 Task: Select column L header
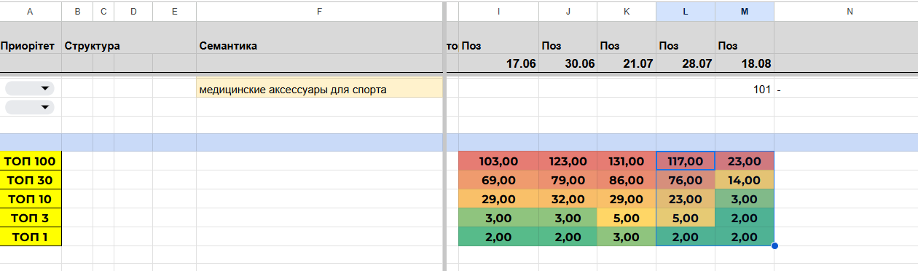[686, 11]
